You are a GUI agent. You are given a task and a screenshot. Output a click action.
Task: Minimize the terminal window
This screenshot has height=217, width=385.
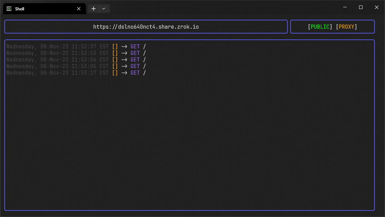click(x=345, y=7)
